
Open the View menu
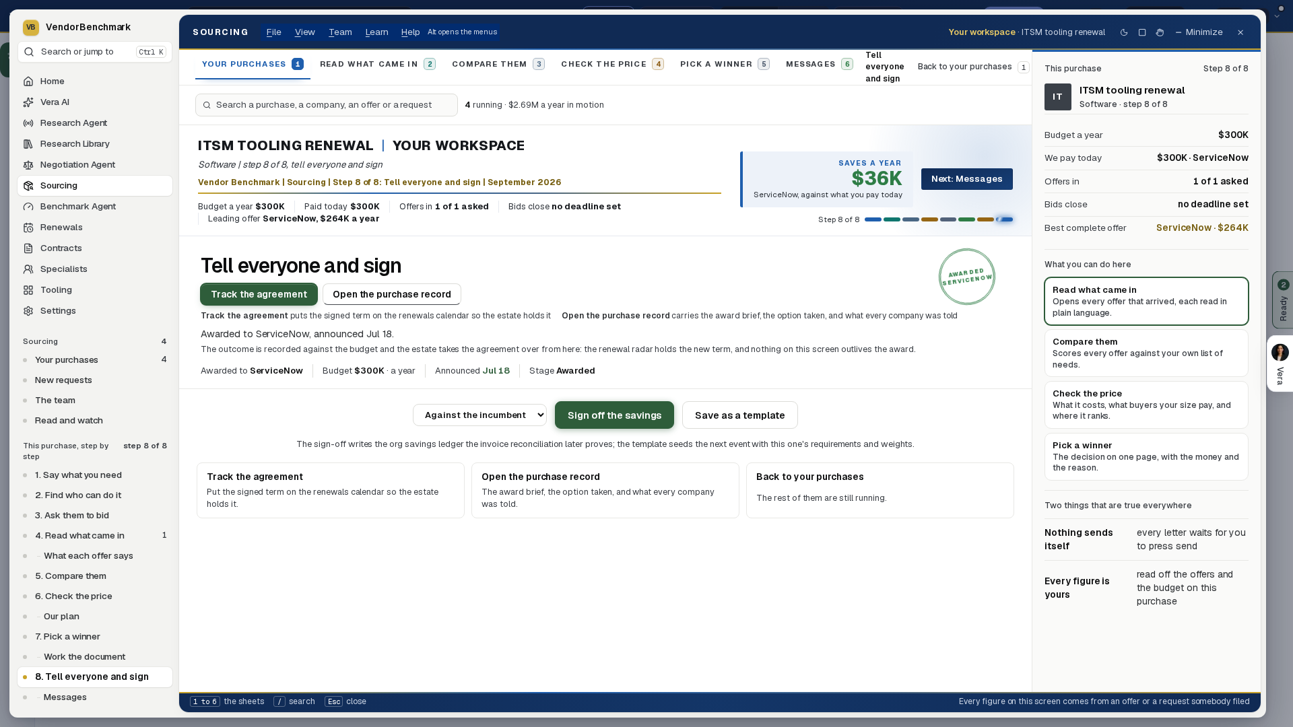[304, 32]
